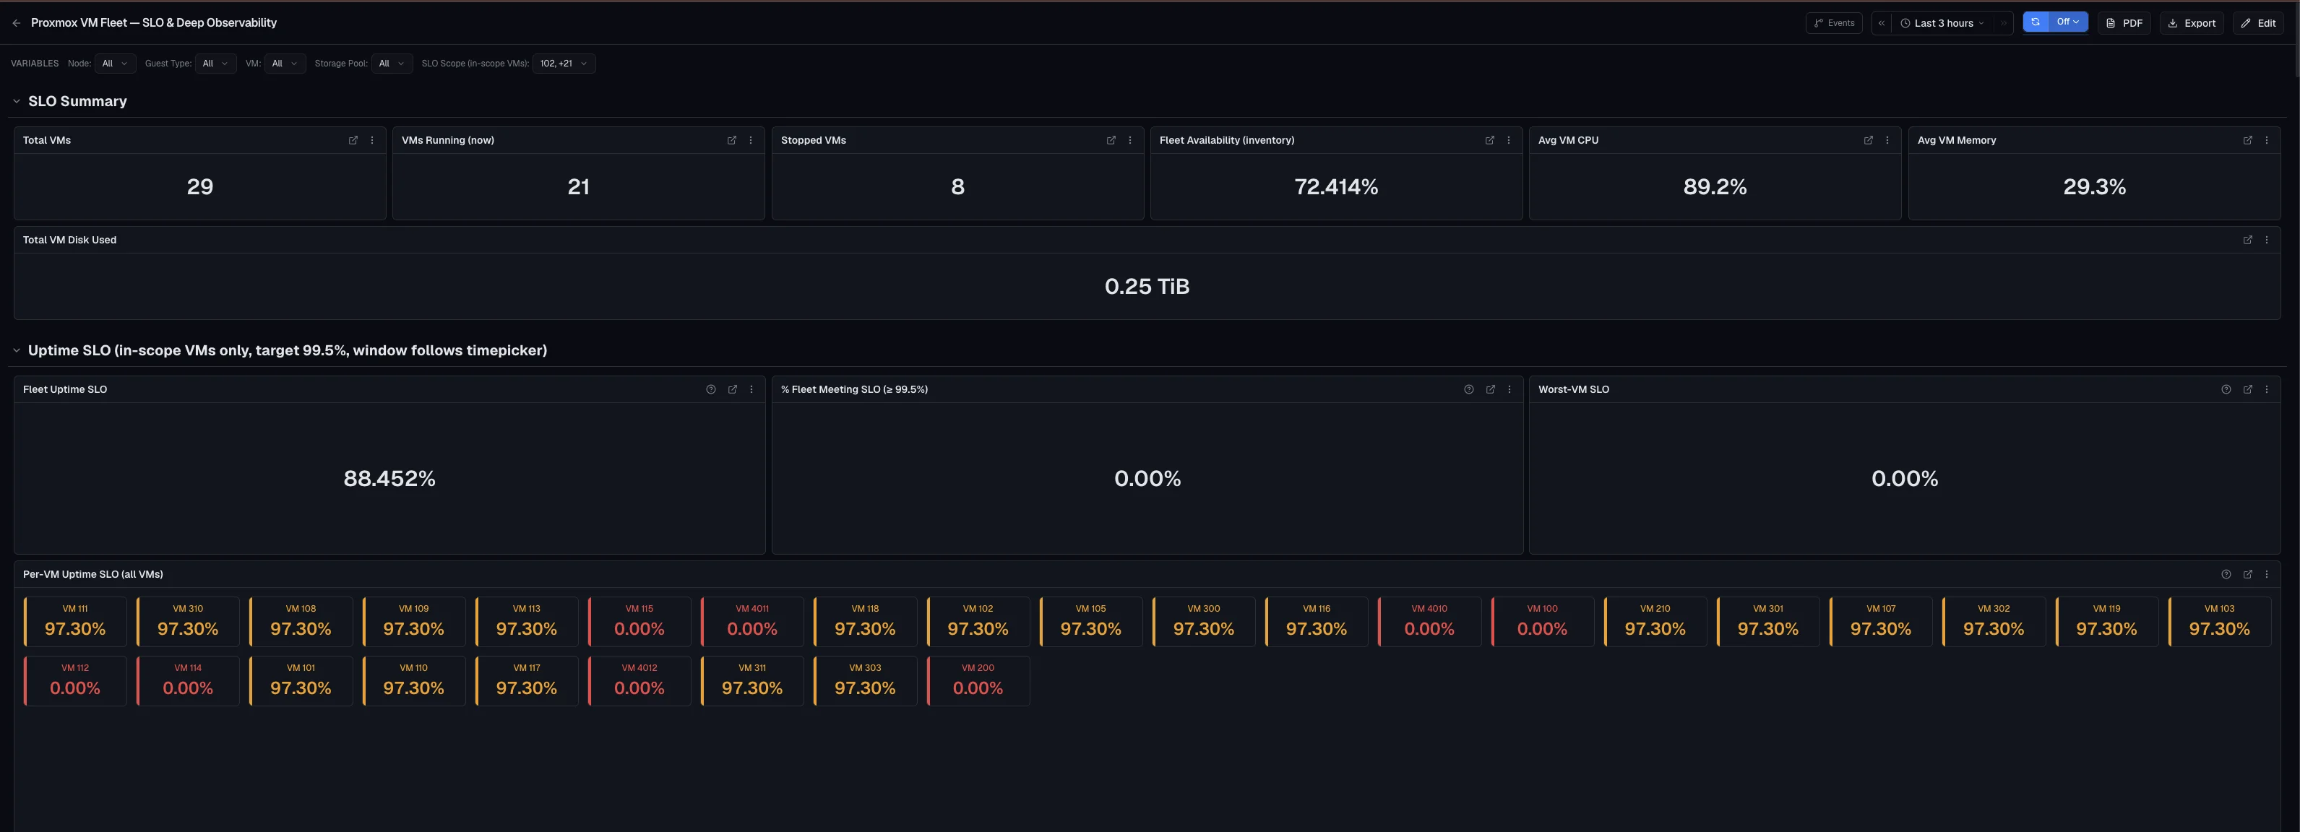
Task: Toggle the Events button
Action: click(x=1834, y=23)
